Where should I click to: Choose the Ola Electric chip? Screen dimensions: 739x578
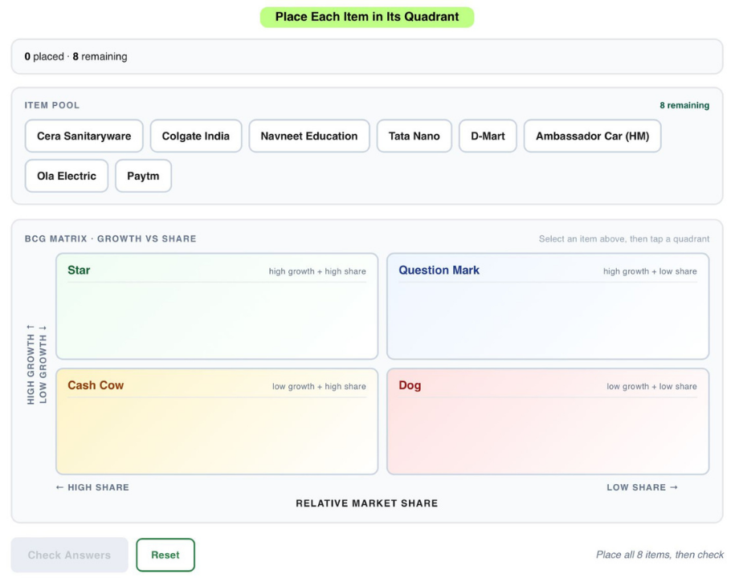tap(67, 176)
